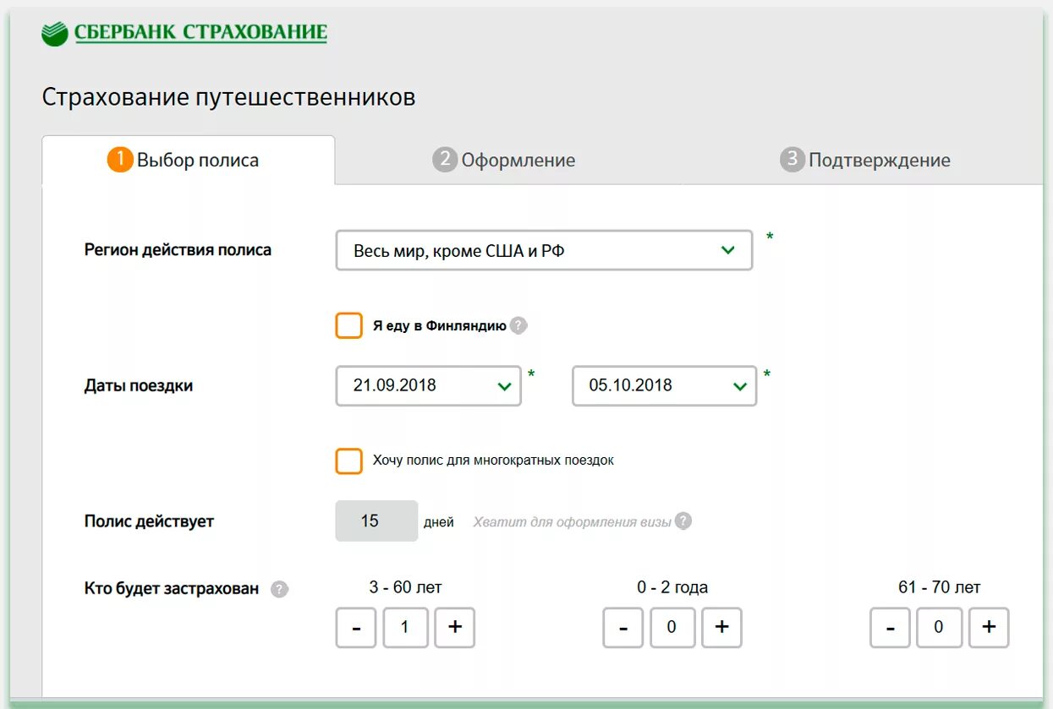Click the Даты поездки label

tap(139, 386)
